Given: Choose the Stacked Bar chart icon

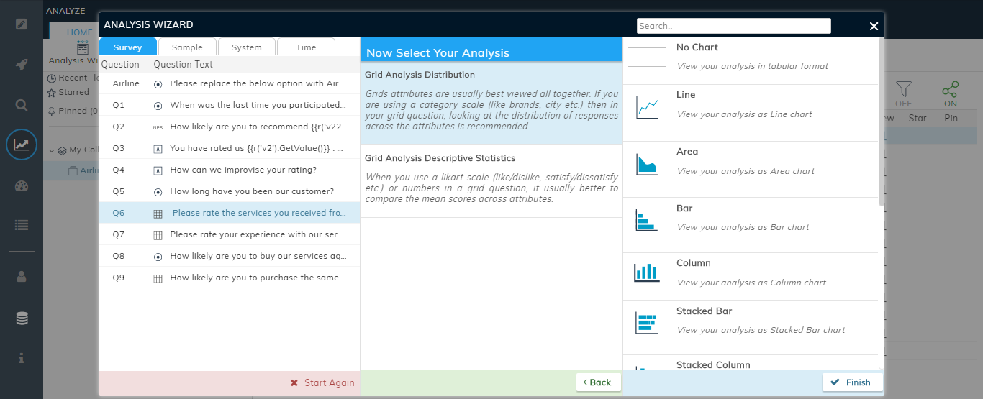Looking at the screenshot, I should pos(647,323).
